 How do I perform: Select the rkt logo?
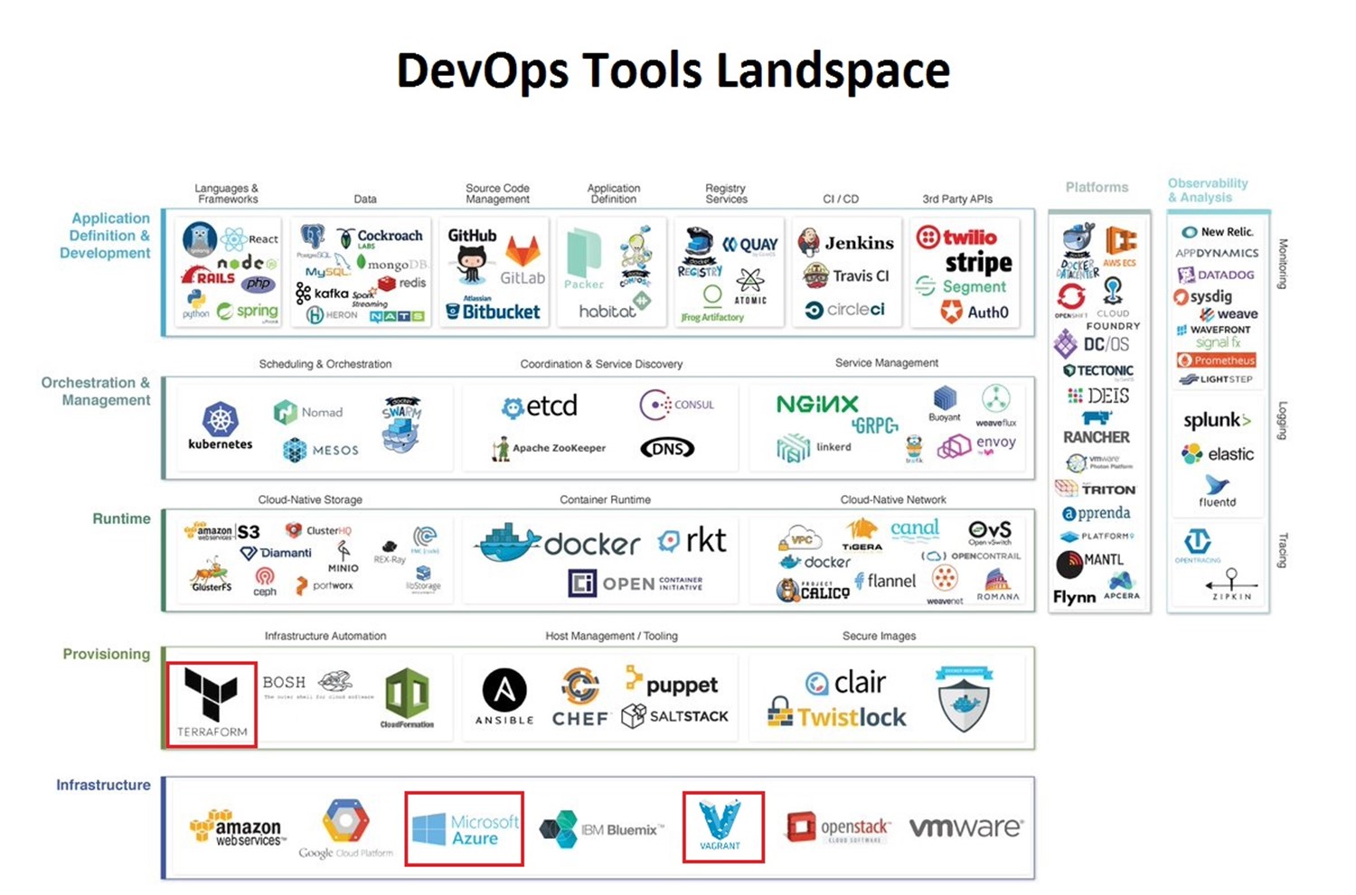pyautogui.click(x=692, y=540)
